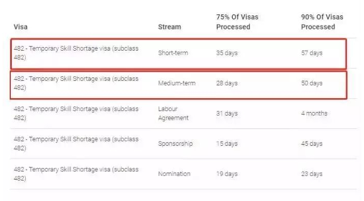Screen dimensions: 364x201
Task: Select the 28 days value
Action: pyautogui.click(x=227, y=83)
